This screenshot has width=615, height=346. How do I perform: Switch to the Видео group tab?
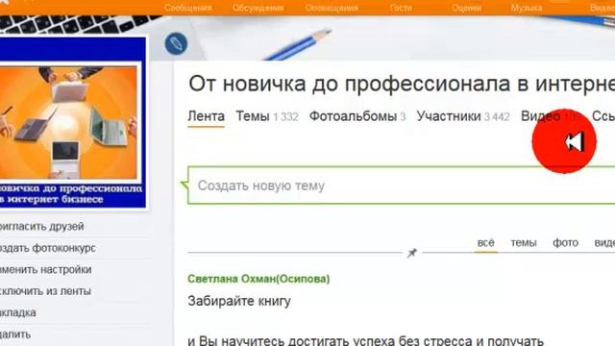click(x=540, y=116)
